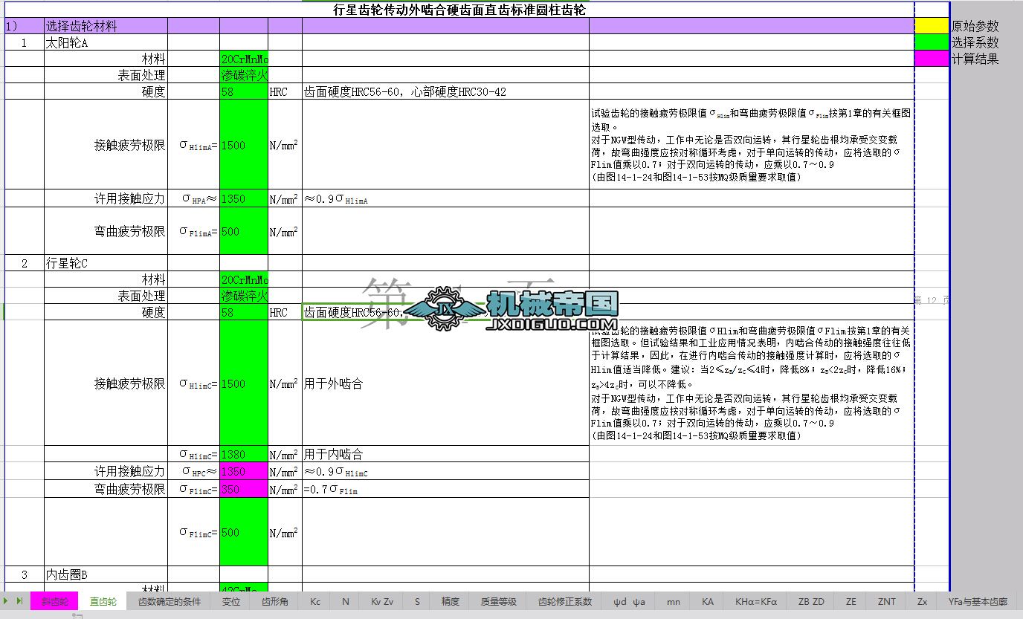The width and height of the screenshot is (1023, 619).
Task: Select the row number 1 cell beside 太阳轮A
Action: point(24,42)
